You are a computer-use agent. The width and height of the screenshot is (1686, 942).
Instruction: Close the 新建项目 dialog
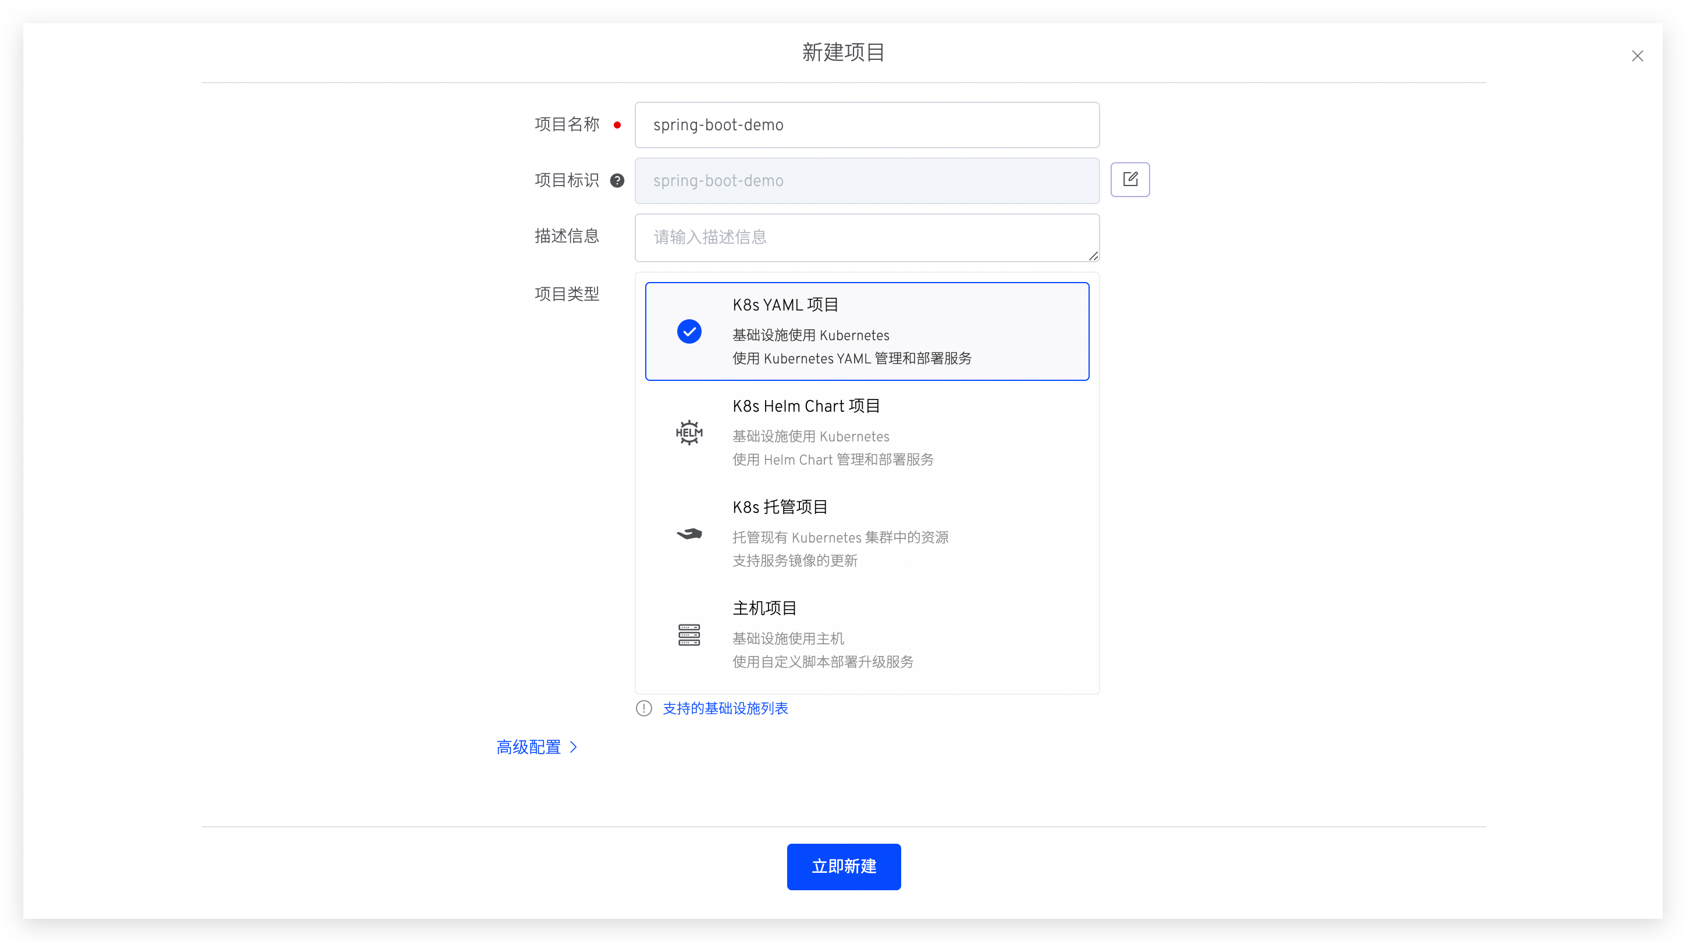click(1637, 56)
